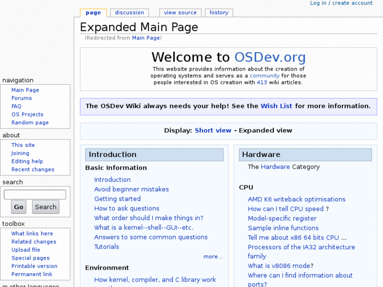383x287 pixels.
Task: Select the 'Expanded view' display text
Action: point(266,131)
